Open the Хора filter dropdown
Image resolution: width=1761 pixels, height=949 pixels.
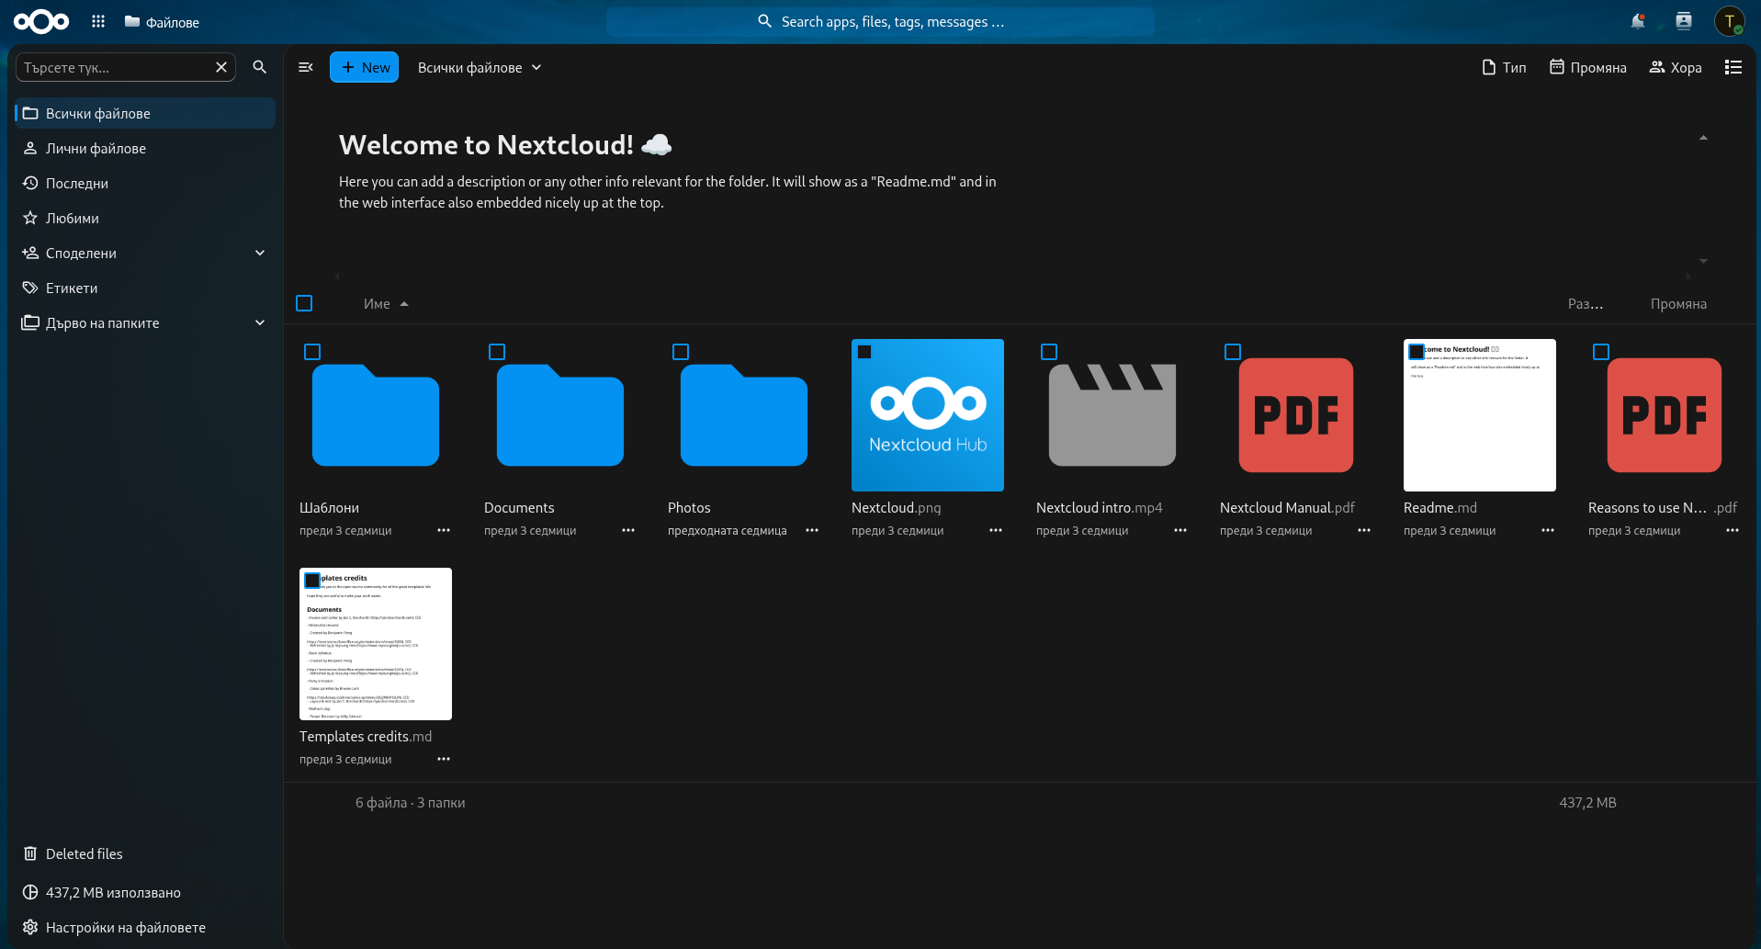point(1676,67)
